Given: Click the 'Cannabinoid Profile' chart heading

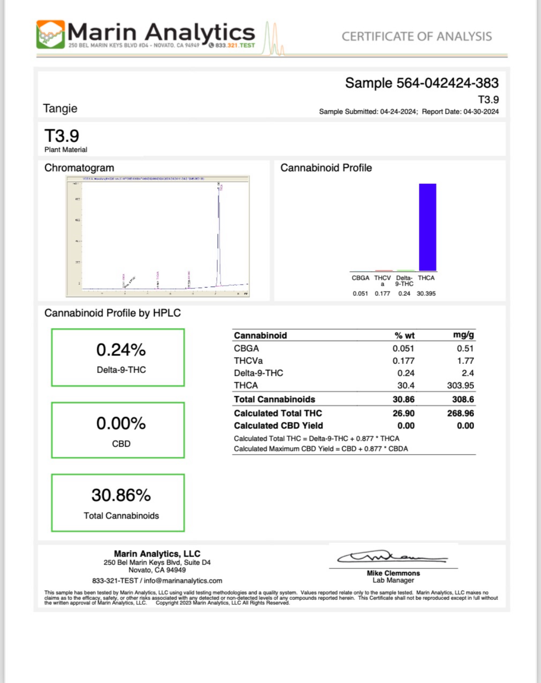Looking at the screenshot, I should point(326,168).
